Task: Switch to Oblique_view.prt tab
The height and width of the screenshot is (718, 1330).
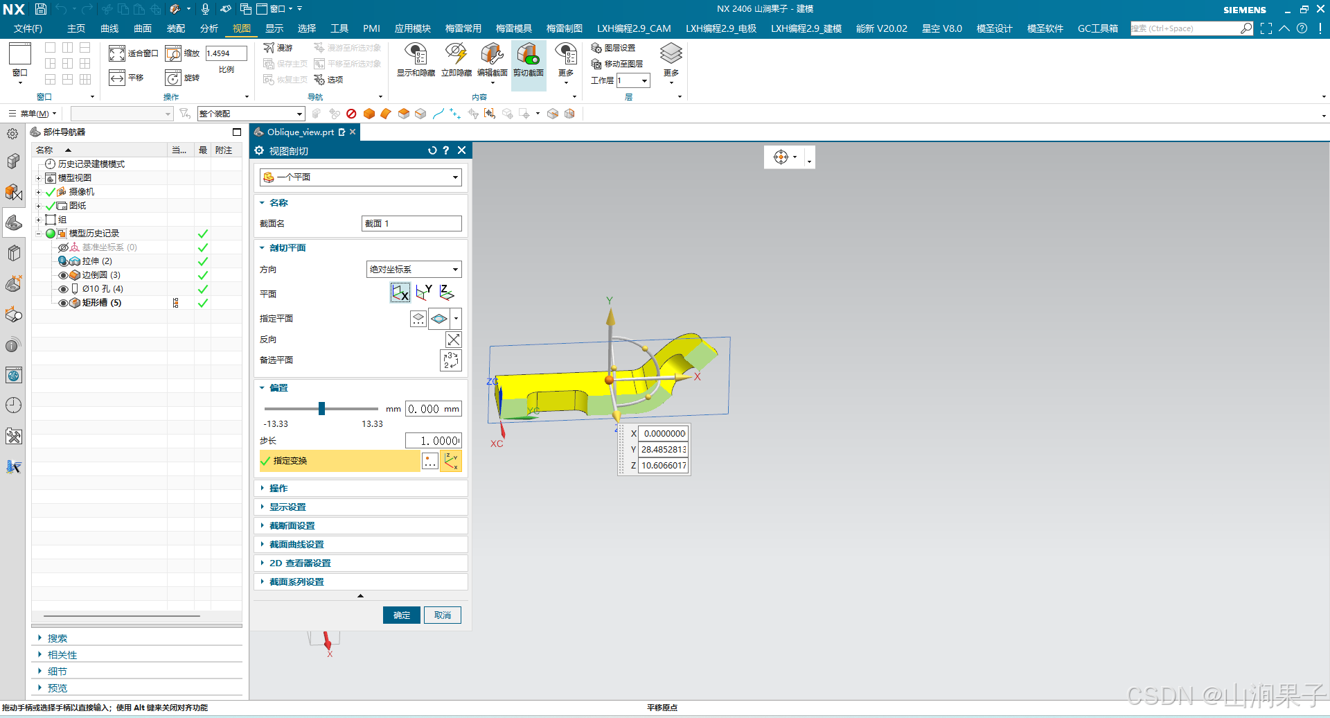Action: click(x=301, y=132)
